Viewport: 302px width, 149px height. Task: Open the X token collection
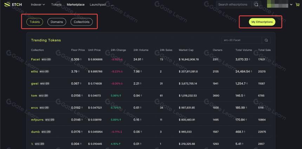(32, 144)
